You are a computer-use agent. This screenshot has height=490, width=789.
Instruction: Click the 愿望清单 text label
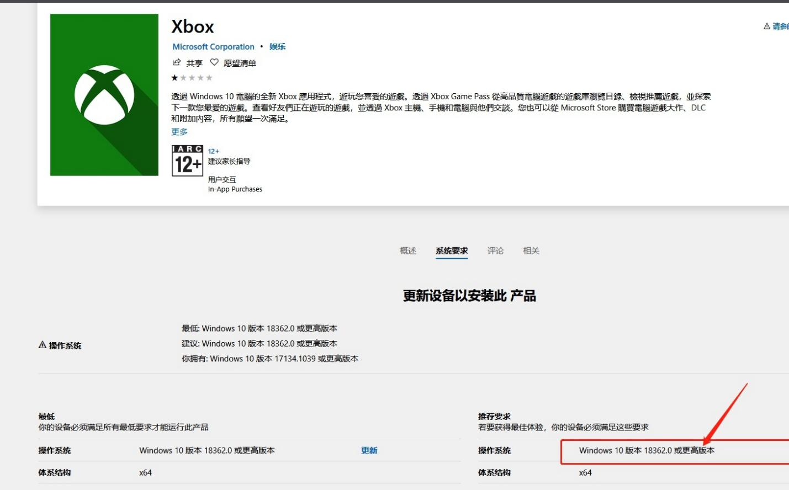240,63
